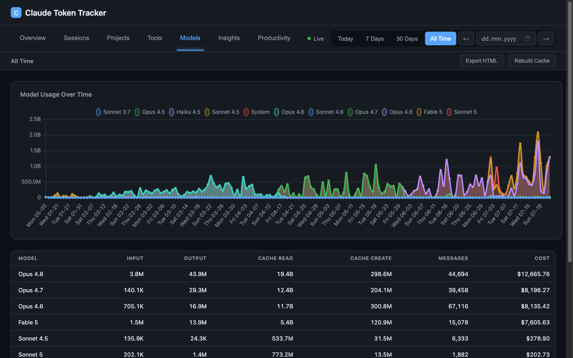Toggle Sonnet 5 series in chart legend
The width and height of the screenshot is (573, 358).
[x=462, y=112]
